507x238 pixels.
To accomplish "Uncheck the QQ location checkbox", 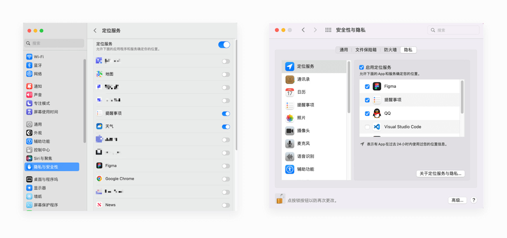I will click(367, 114).
